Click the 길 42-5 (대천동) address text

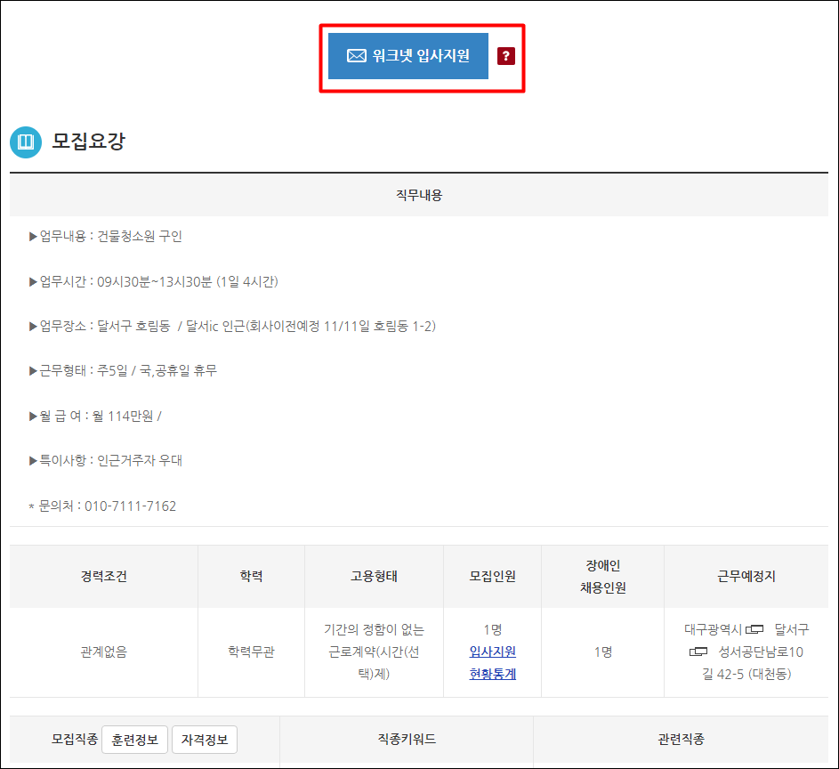[746, 675]
